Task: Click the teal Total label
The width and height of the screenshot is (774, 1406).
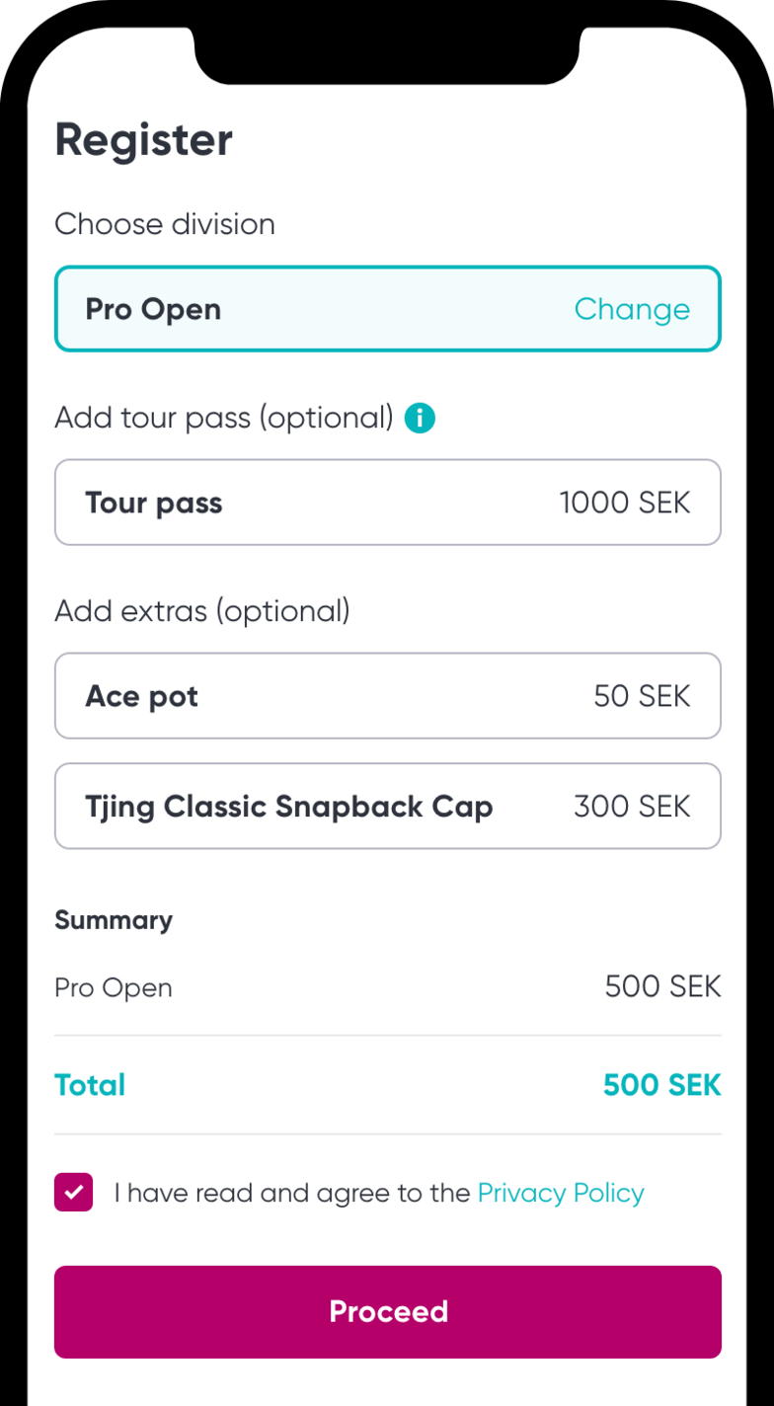Action: (x=90, y=1085)
